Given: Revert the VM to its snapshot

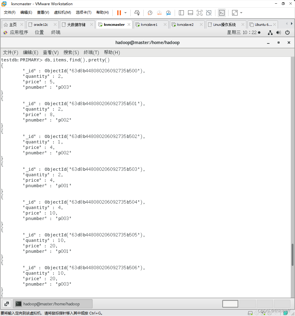Looking at the screenshot, I should tap(159, 12).
